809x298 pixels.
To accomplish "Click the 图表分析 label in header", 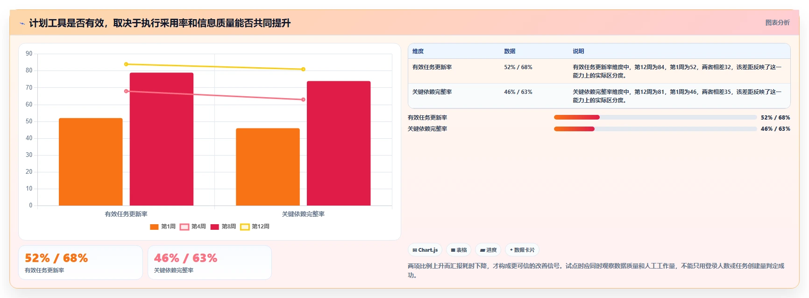I will point(777,22).
